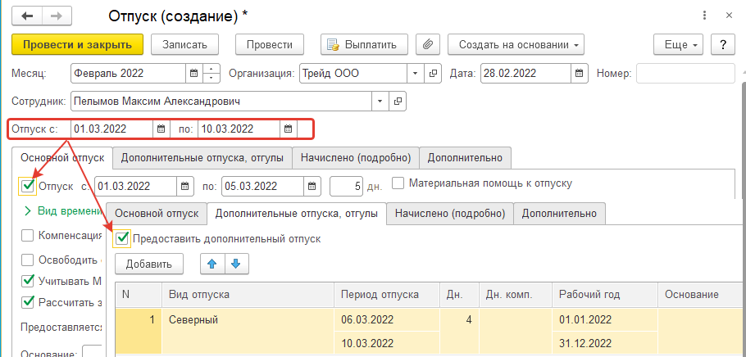Expand the Организация dropdown list
Image resolution: width=746 pixels, height=357 pixels.
[x=415, y=73]
